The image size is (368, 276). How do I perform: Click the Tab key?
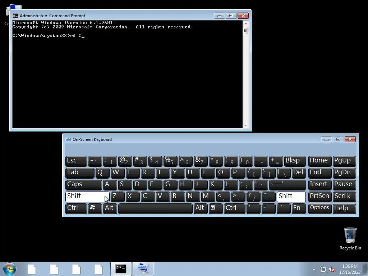80,173
